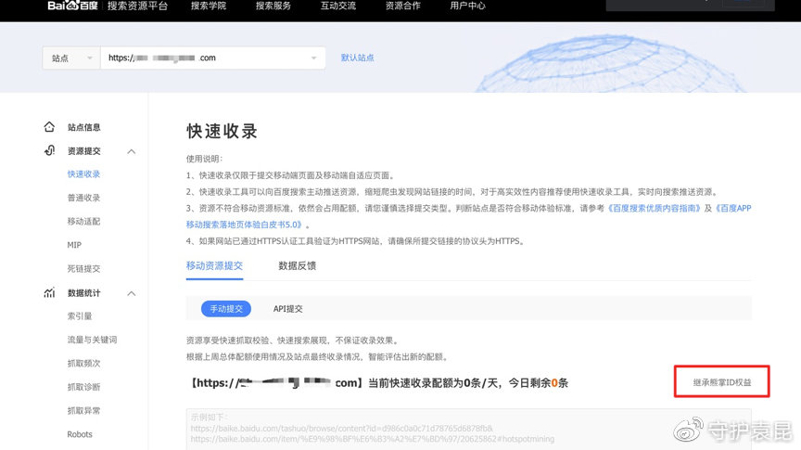Open 互动交流 in the top navigation

point(338,6)
